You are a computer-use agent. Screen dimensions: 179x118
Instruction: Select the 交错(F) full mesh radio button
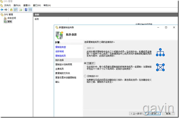(85, 63)
